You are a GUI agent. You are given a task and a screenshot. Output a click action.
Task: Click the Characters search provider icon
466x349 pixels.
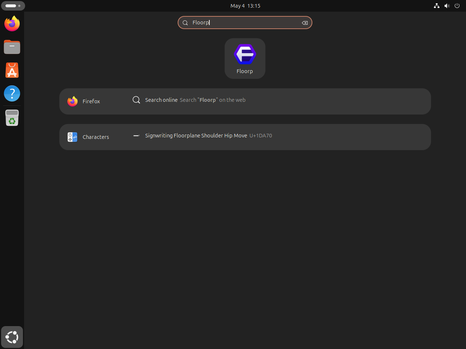[72, 137]
